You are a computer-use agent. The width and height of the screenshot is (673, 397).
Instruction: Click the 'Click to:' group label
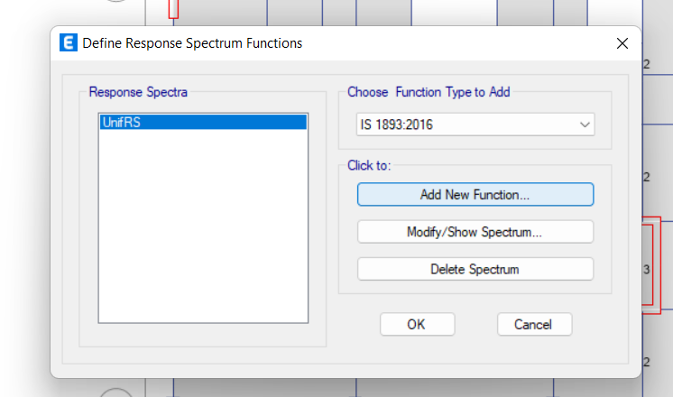pos(369,165)
